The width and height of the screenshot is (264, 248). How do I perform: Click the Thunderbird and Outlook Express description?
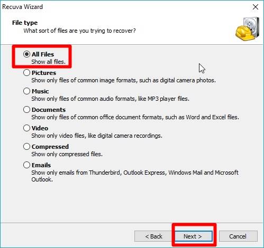coord(135,176)
